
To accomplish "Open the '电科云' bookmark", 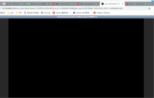I will [3, 13].
